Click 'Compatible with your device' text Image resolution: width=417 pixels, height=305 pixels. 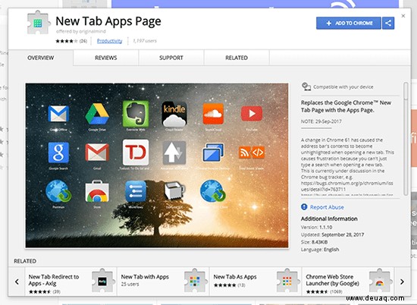[x=343, y=87]
